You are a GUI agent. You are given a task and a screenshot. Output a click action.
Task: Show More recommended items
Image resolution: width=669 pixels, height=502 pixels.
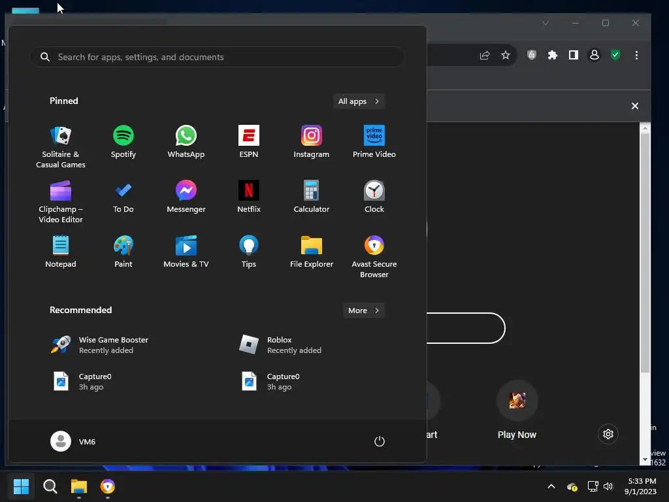point(363,310)
